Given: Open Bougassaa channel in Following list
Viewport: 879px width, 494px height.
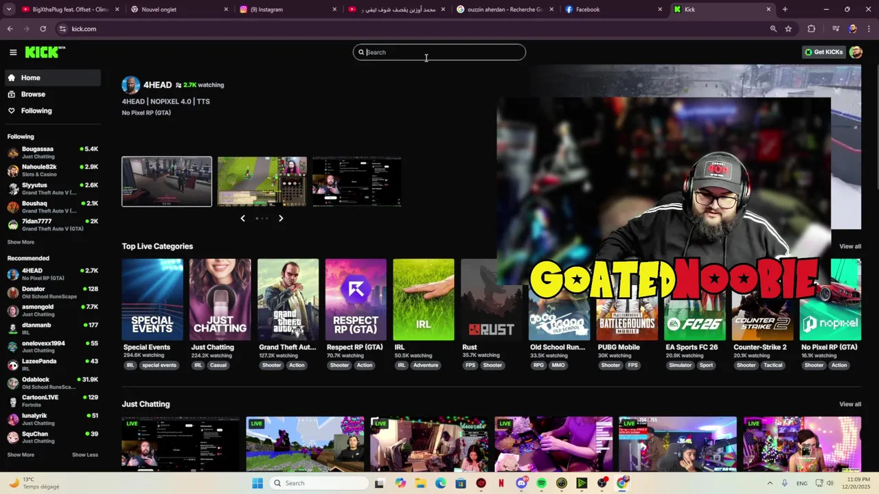Looking at the screenshot, I should coord(53,152).
